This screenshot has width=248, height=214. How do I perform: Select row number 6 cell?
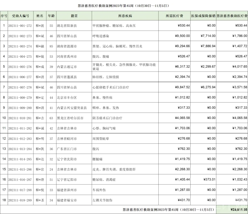click(4, 77)
